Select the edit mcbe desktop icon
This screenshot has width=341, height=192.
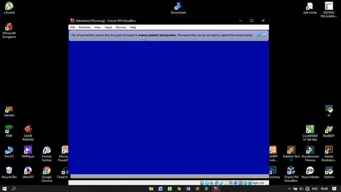coord(310,9)
